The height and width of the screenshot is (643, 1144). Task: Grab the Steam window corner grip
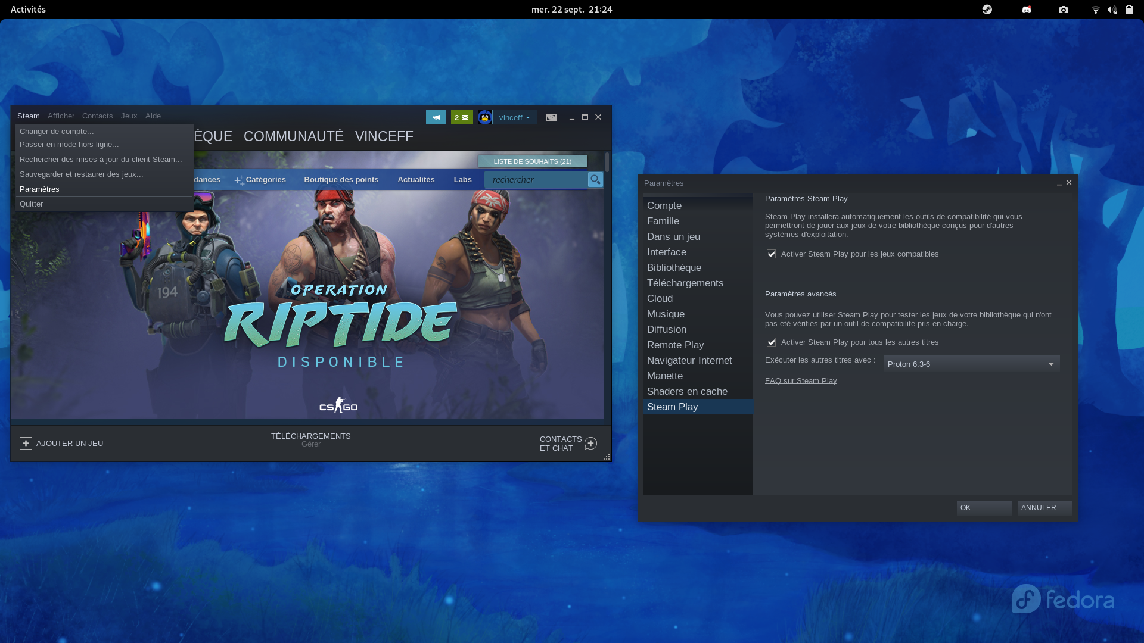pyautogui.click(x=607, y=457)
